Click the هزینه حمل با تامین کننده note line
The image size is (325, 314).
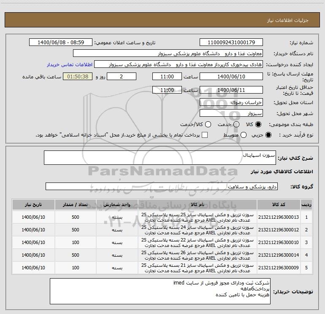242,295
